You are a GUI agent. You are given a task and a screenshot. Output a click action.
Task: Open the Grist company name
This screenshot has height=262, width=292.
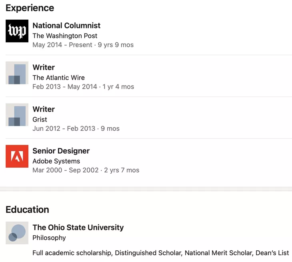[40, 119]
